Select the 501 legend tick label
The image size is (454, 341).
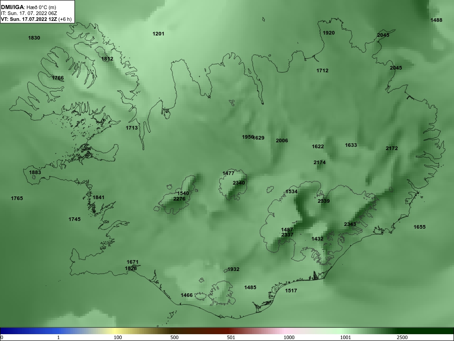tap(231, 337)
